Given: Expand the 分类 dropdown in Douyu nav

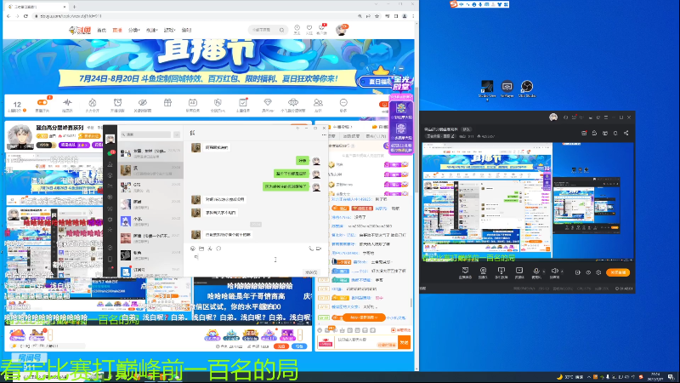Looking at the screenshot, I should 133,30.
